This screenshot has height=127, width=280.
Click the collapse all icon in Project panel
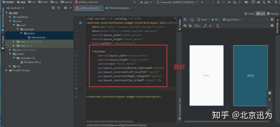click(59, 8)
